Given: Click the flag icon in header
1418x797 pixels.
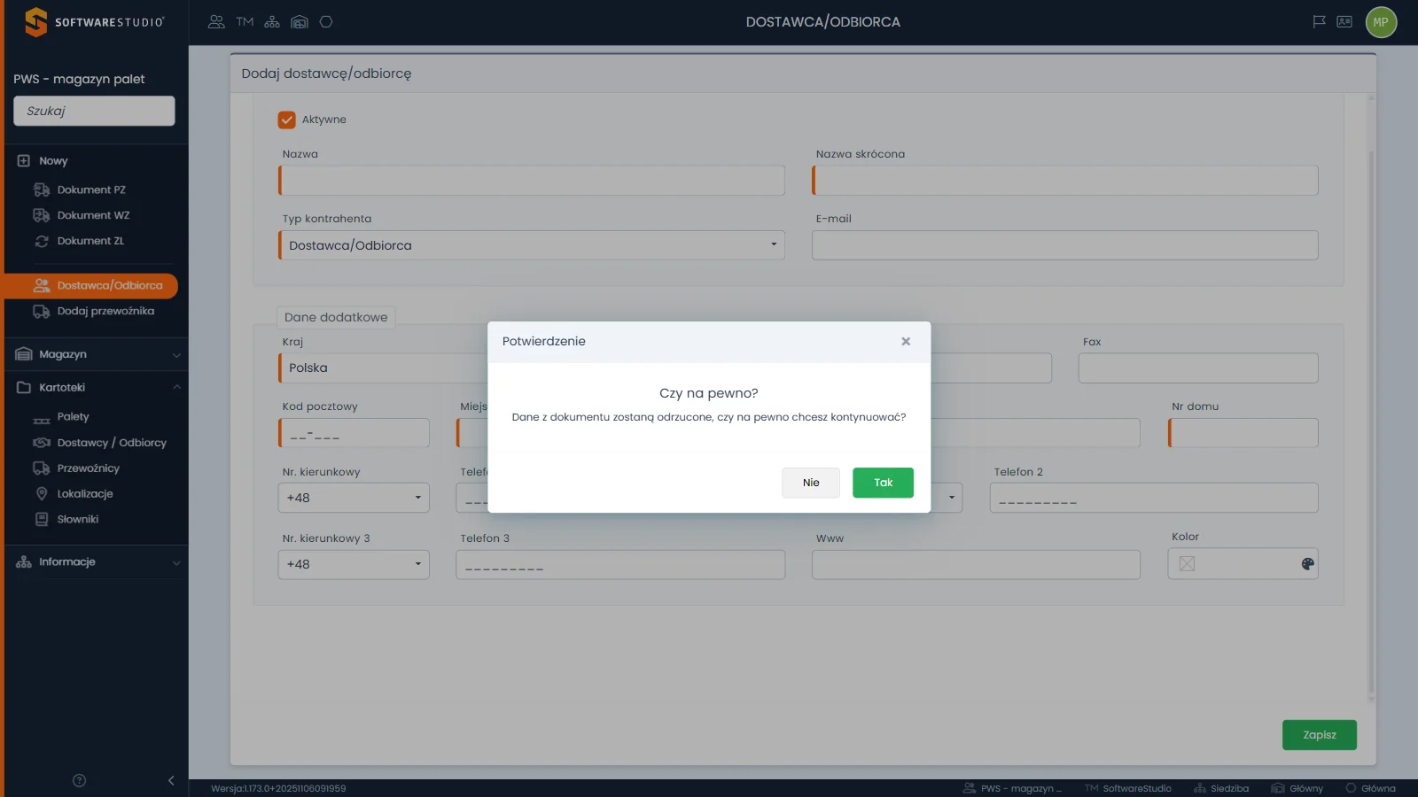Looking at the screenshot, I should [1319, 22].
